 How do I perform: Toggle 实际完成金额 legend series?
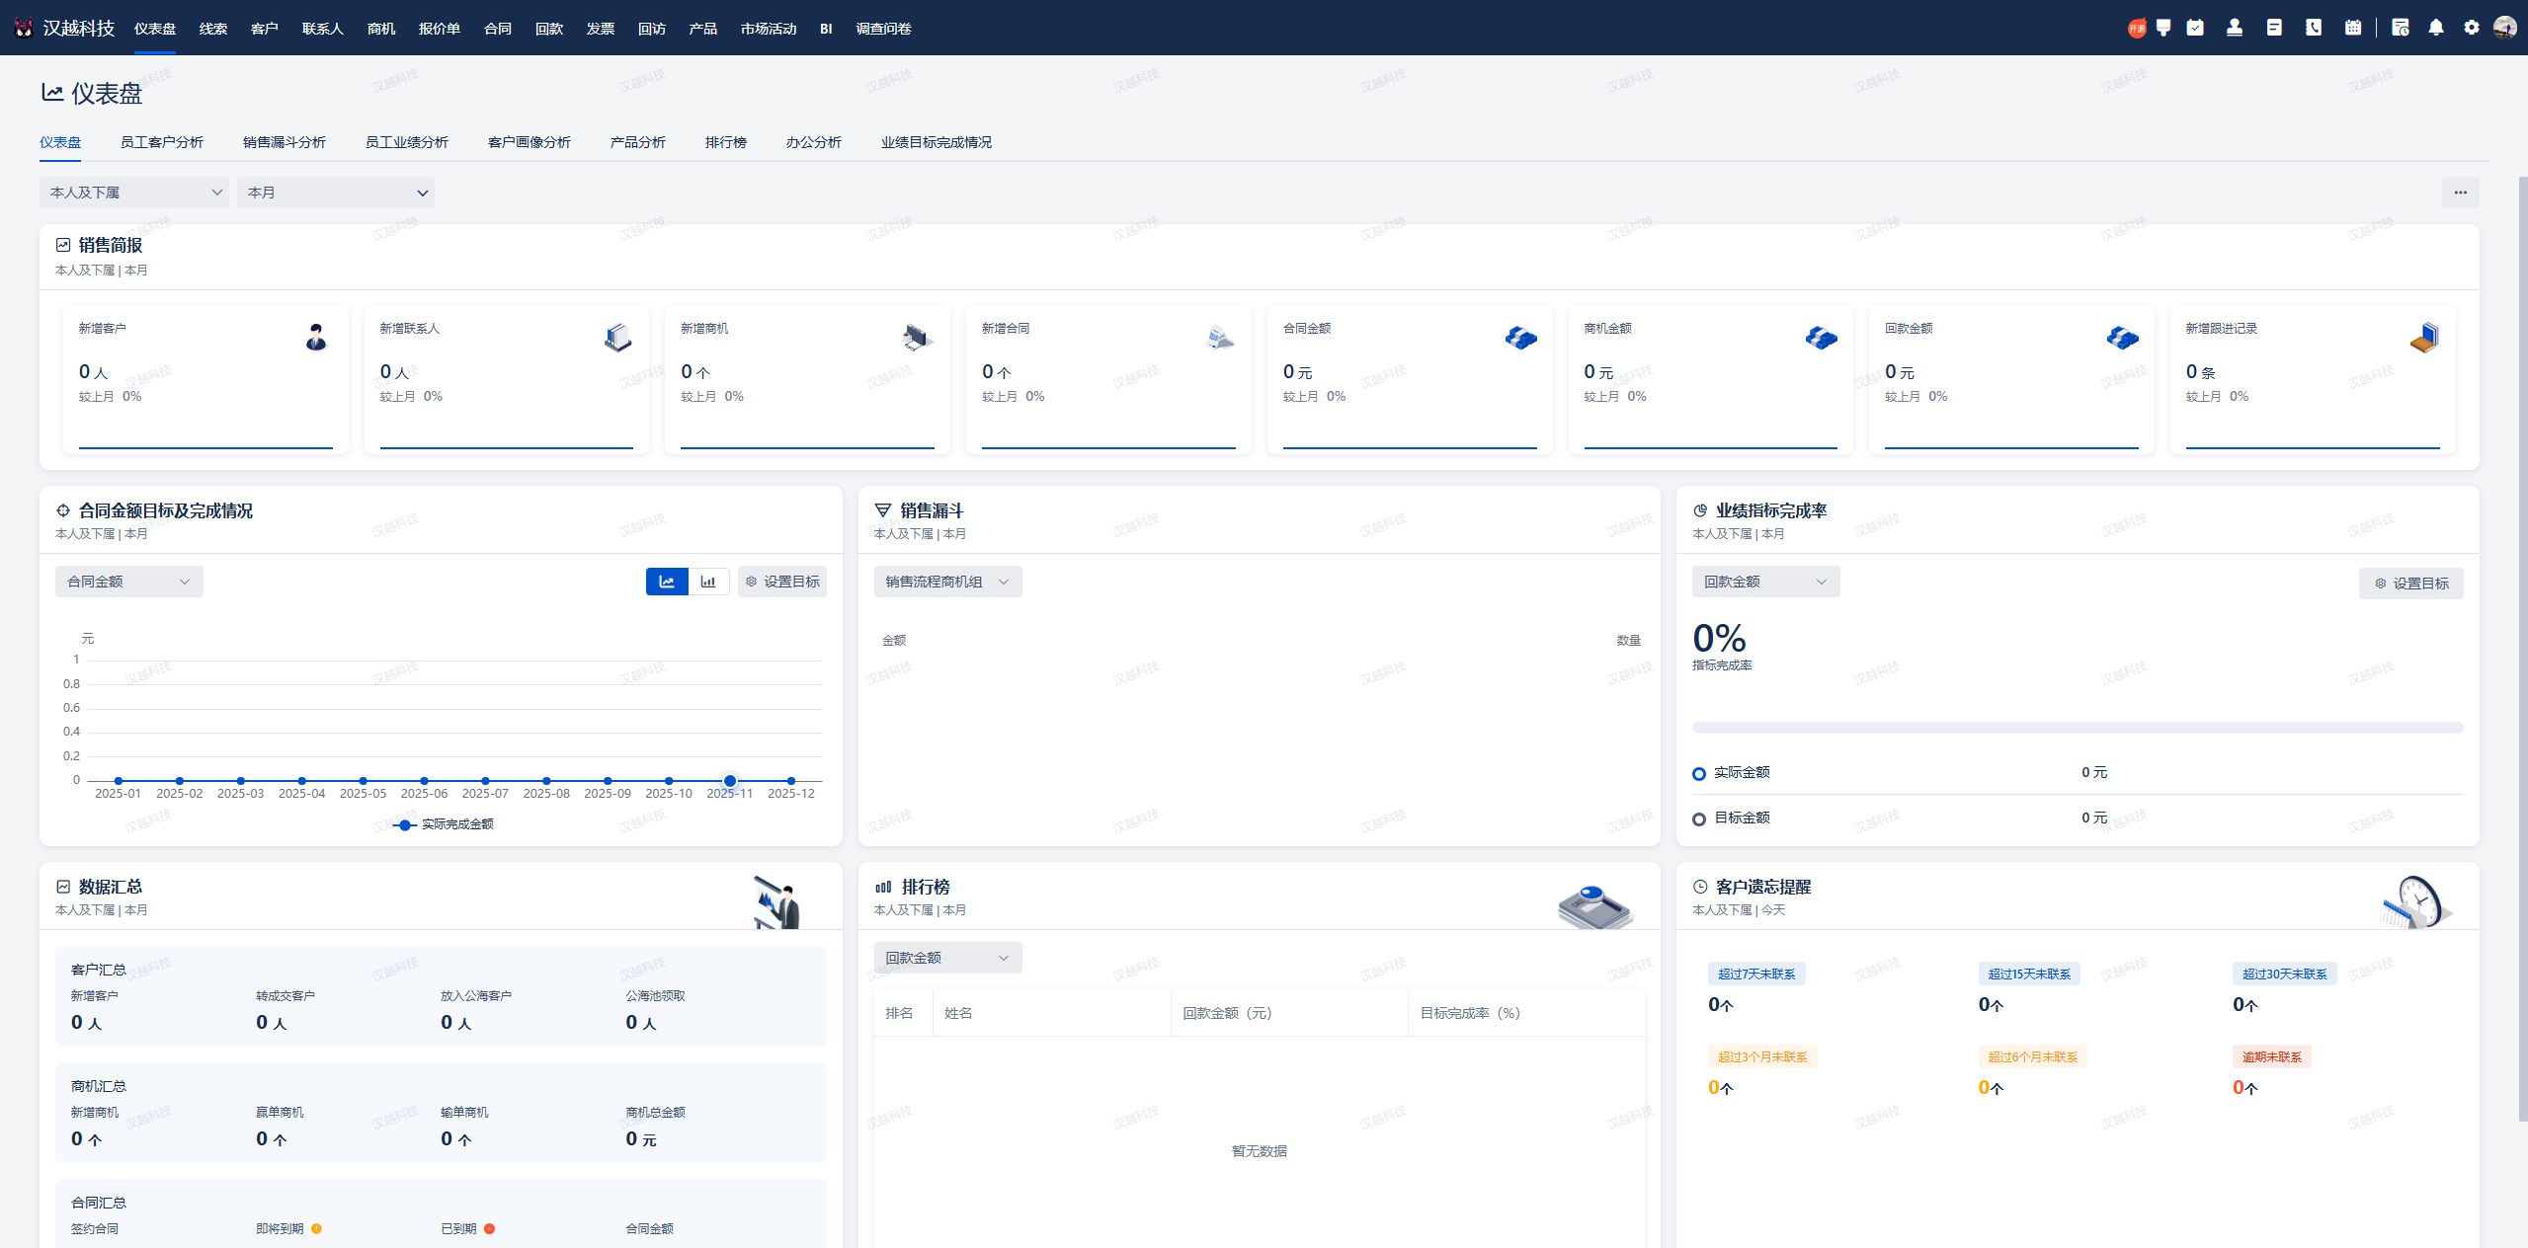click(x=445, y=824)
